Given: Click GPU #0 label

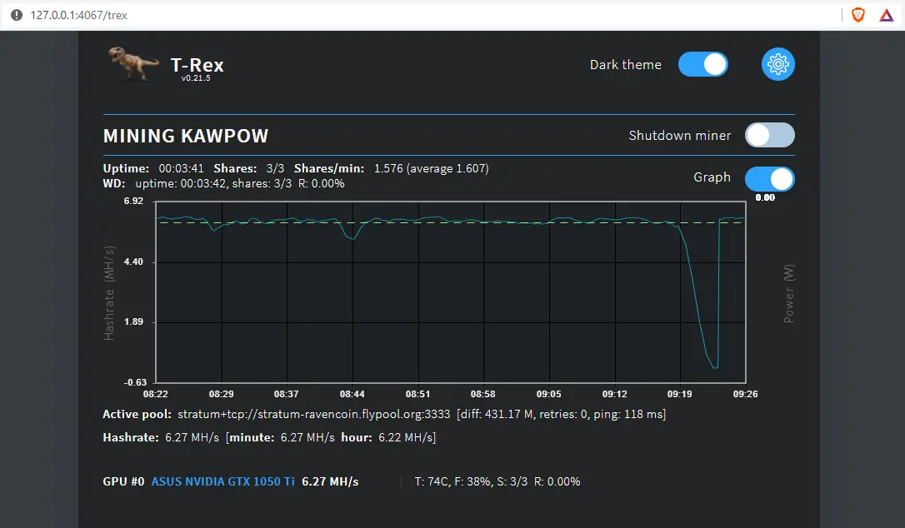Looking at the screenshot, I should [123, 481].
